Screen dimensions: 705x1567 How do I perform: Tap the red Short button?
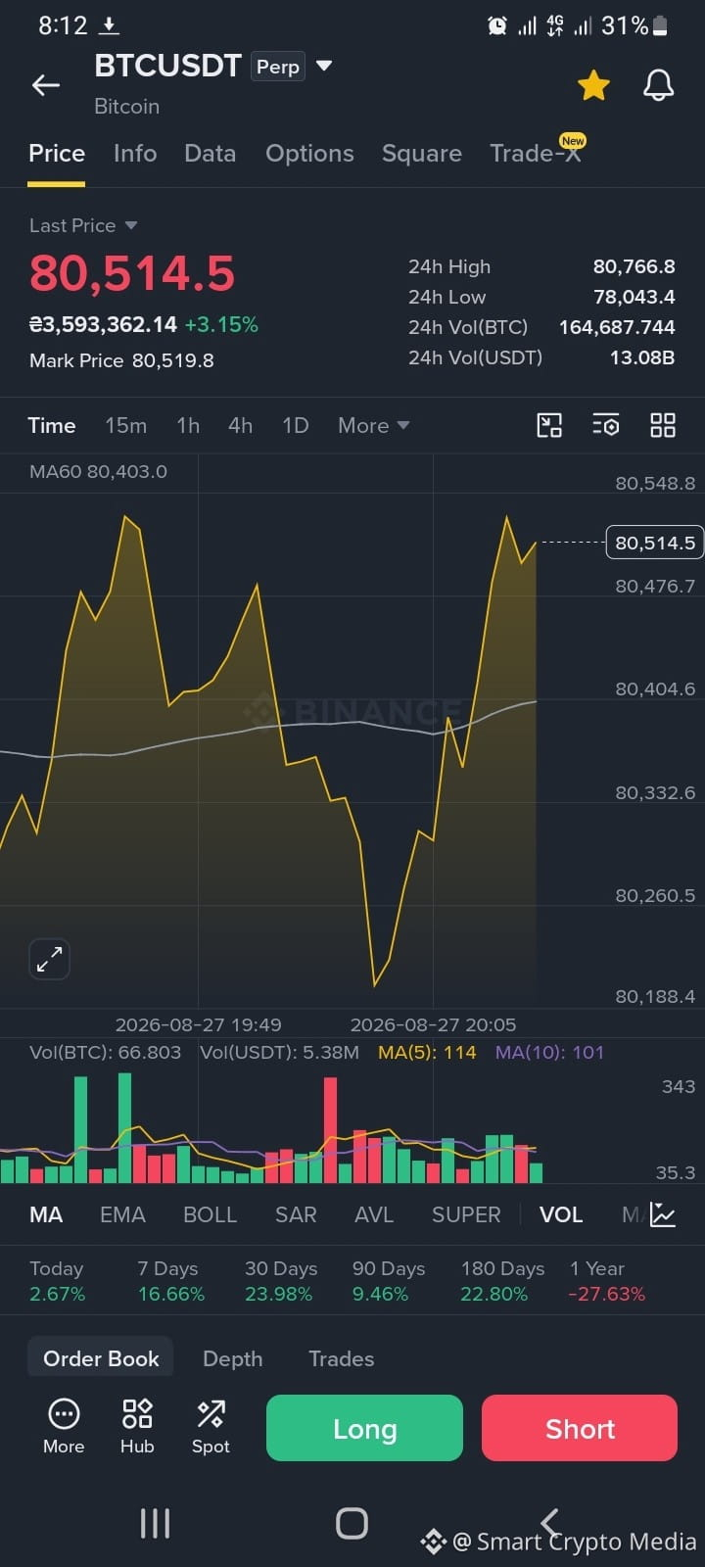pos(580,1428)
